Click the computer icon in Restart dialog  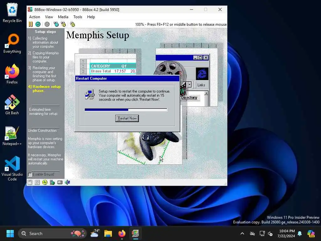click(x=90, y=94)
